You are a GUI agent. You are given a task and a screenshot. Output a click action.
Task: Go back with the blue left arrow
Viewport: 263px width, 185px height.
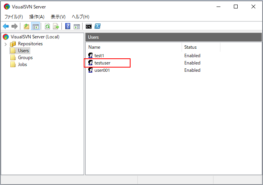[6, 26]
